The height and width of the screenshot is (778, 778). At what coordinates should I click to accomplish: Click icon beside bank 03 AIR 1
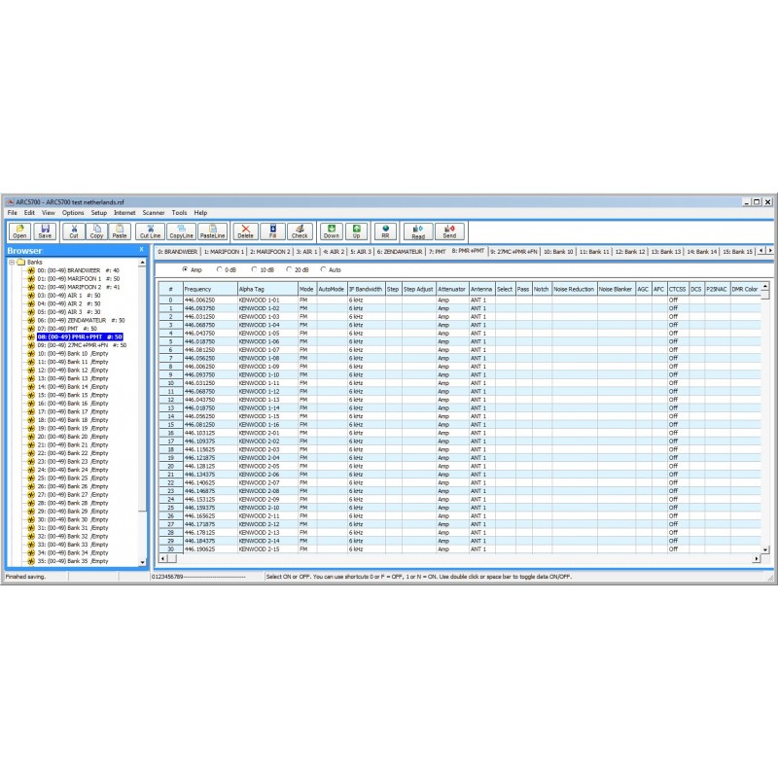(x=31, y=296)
